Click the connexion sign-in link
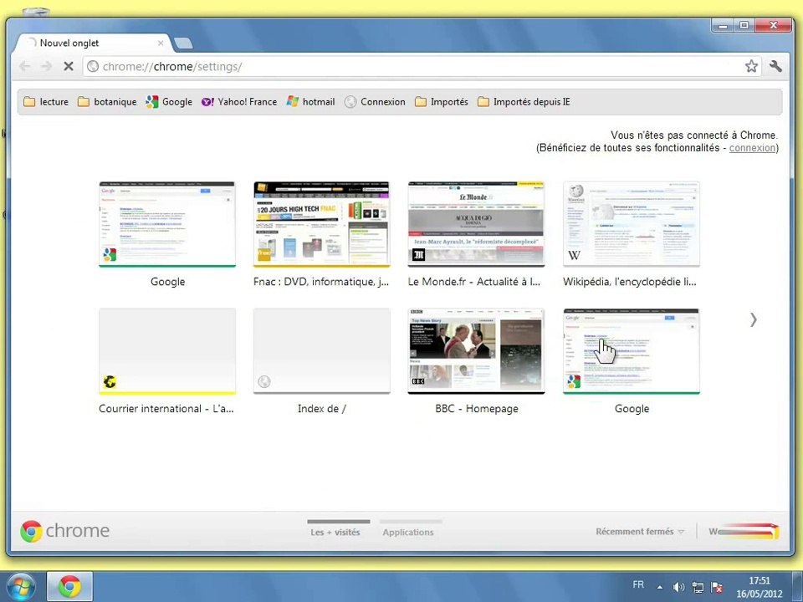 752,148
